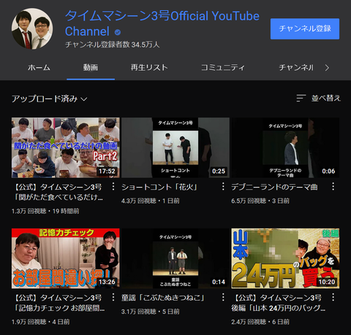Click 1.3万 回視聴・19 時間前 text
The width and height of the screenshot is (351, 335).
(x=45, y=211)
